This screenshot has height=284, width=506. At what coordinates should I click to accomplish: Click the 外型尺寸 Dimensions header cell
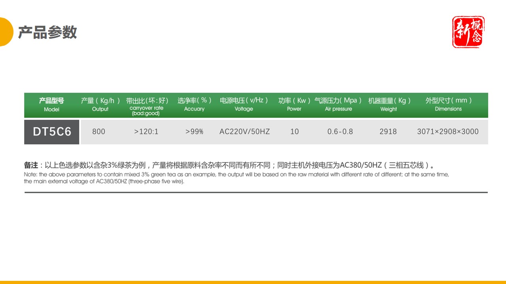pos(448,105)
